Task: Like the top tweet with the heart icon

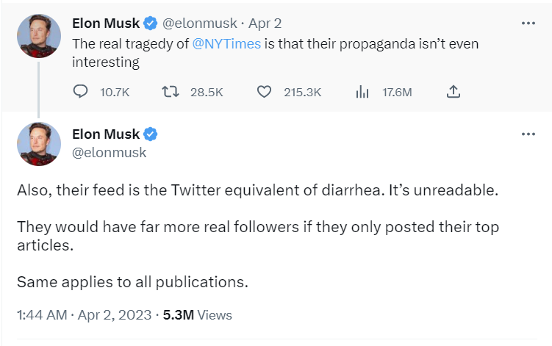Action: [x=265, y=92]
